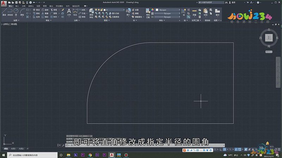The height and width of the screenshot is (158, 282).
Task: Open the Layer Properties (图层特性) manager
Action: (x=91, y=13)
